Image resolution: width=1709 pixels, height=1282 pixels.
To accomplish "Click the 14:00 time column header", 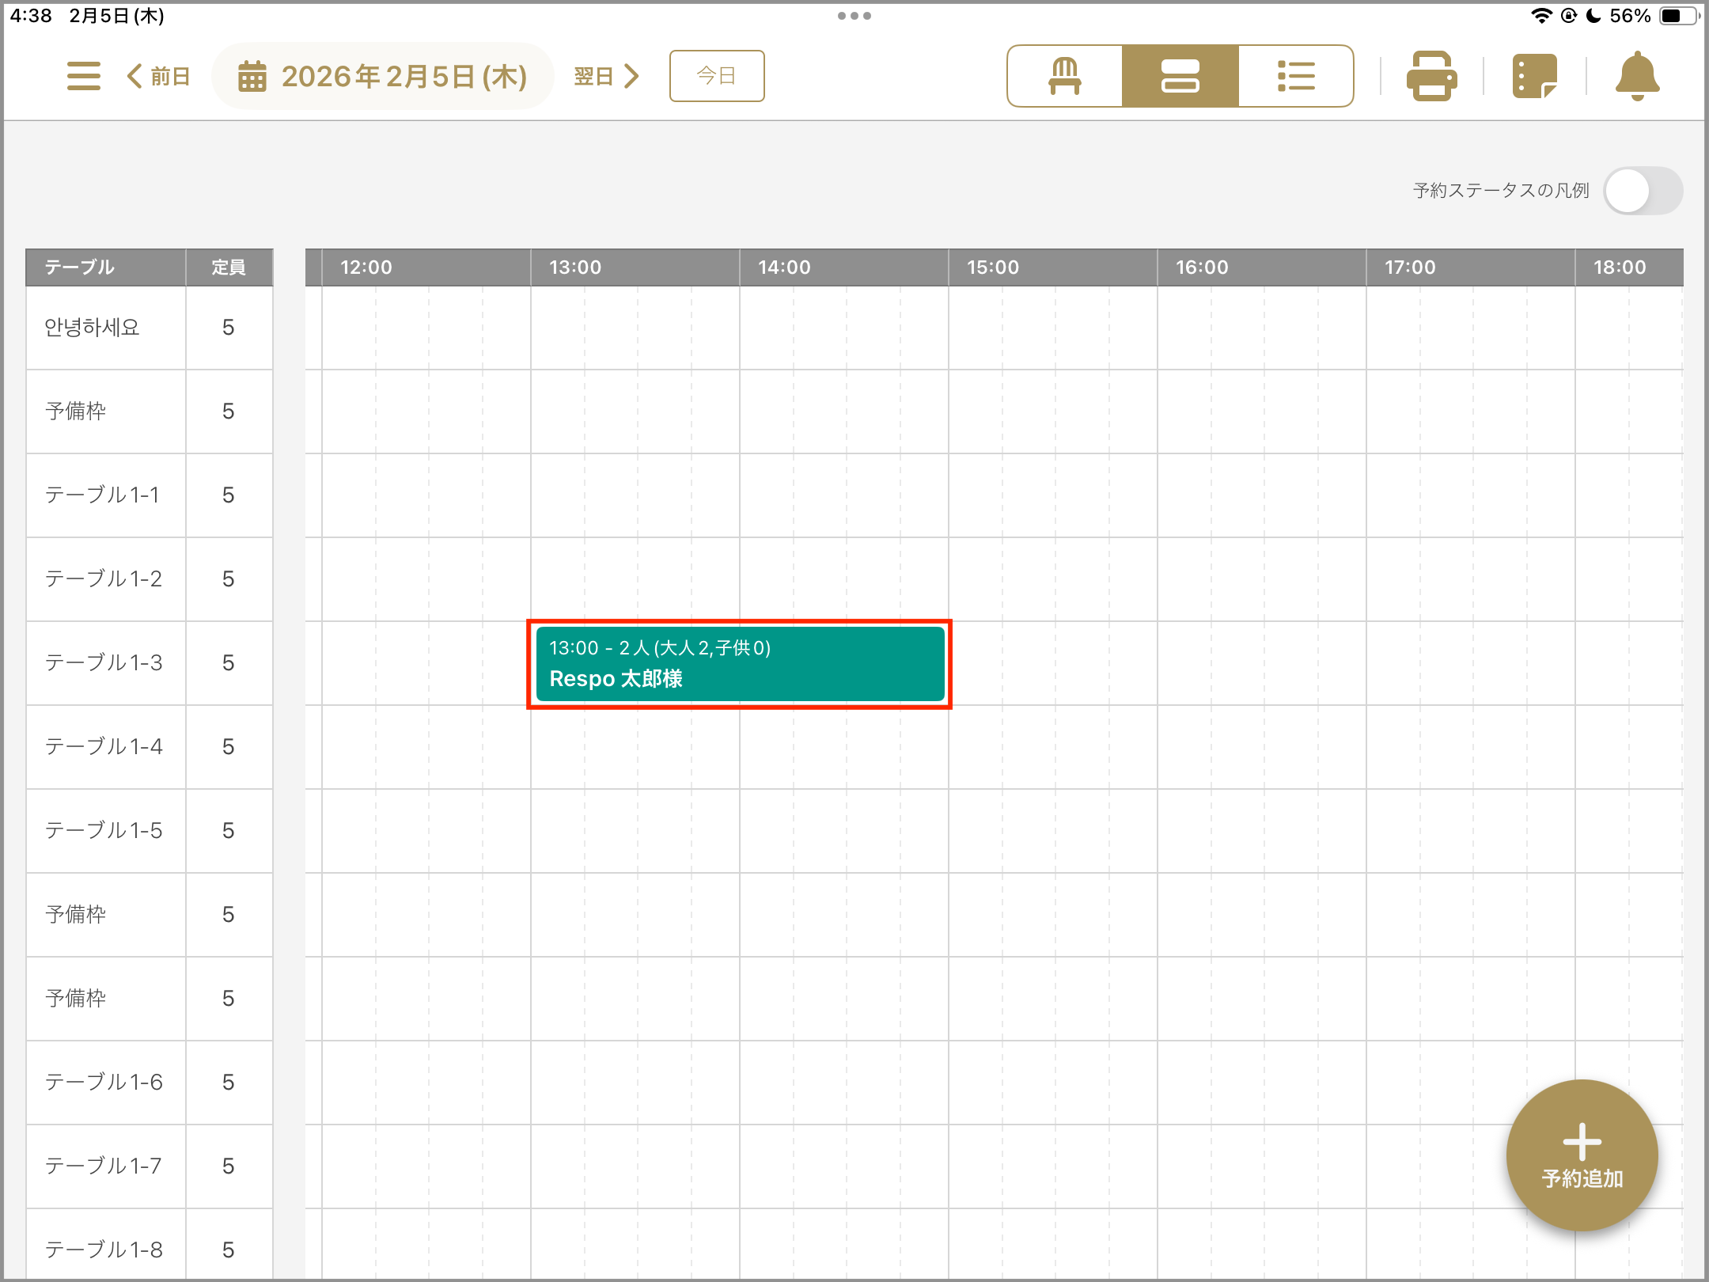I will [784, 267].
